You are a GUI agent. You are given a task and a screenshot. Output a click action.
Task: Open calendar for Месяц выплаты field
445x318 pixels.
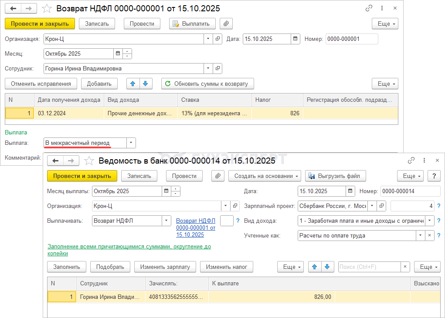point(166,191)
